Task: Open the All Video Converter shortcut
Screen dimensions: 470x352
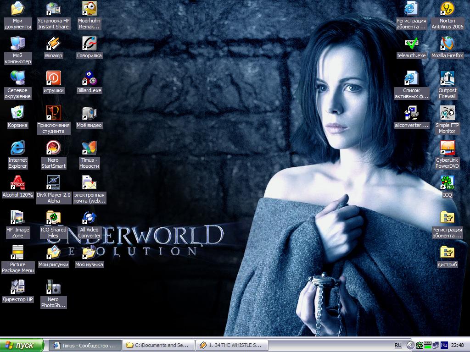Action: pyautogui.click(x=89, y=218)
